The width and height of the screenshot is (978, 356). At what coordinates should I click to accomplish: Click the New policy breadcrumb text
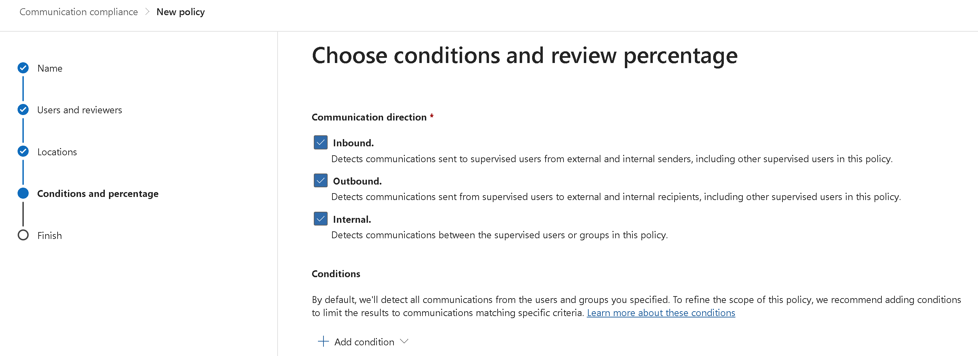(180, 12)
